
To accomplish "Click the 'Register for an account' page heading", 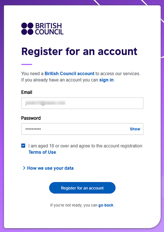I will pos(79,51).
